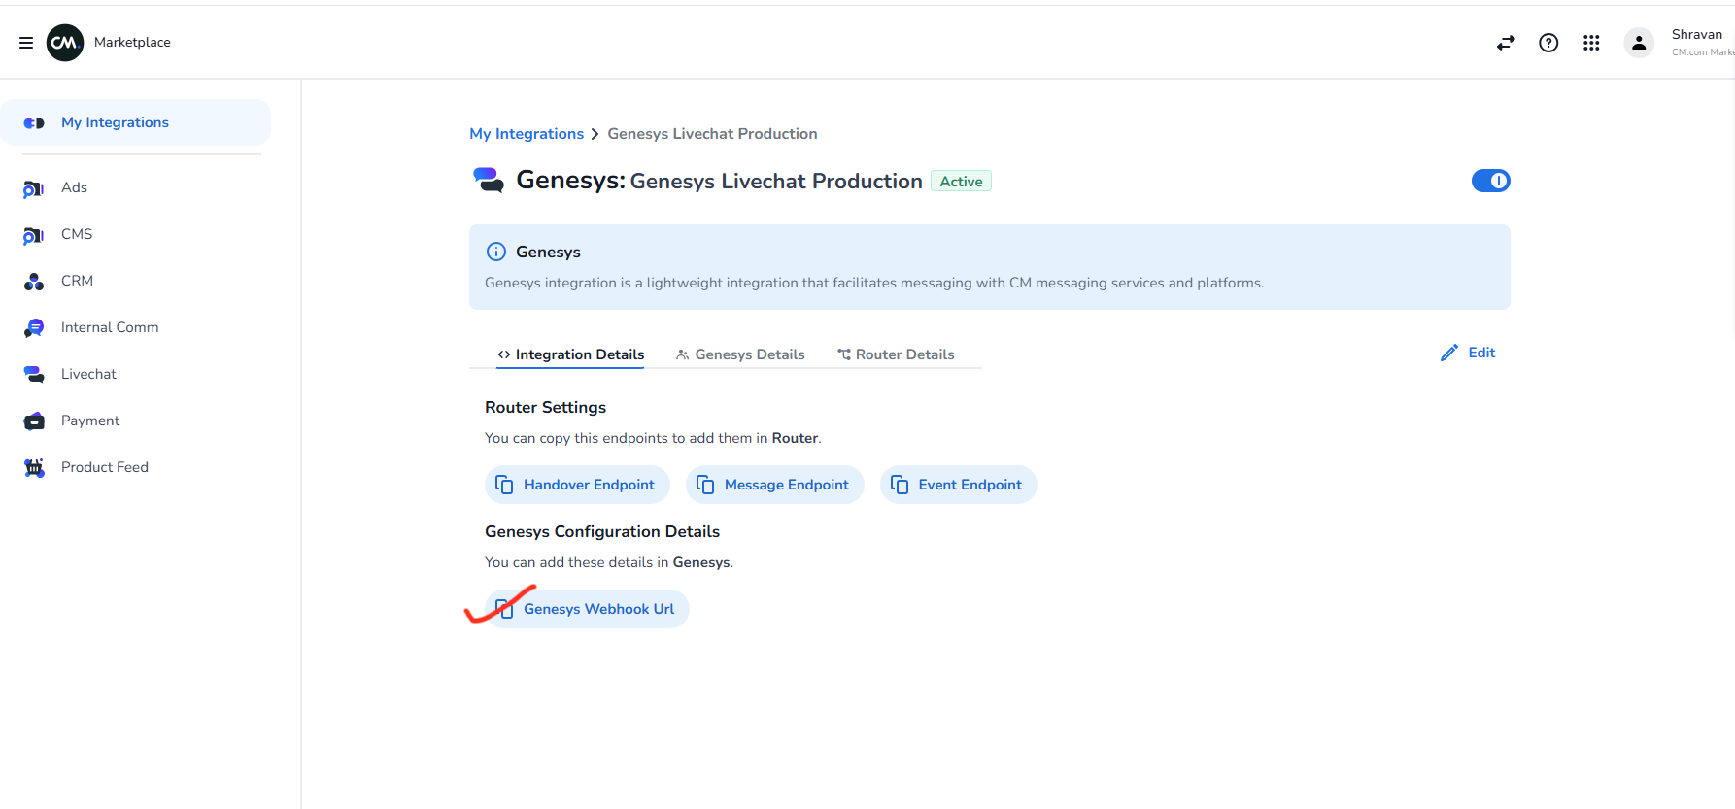Click the CM.com logo icon
The height and width of the screenshot is (809, 1735).
point(65,43)
